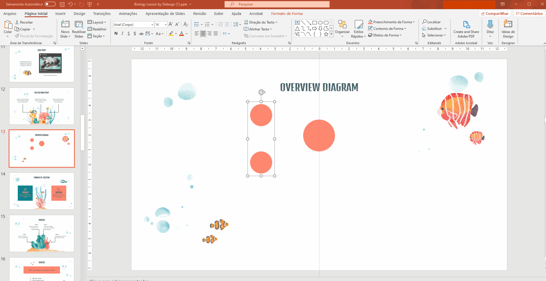Open the character spacing AV dropdown
The height and width of the screenshot is (281, 546).
tap(149, 34)
